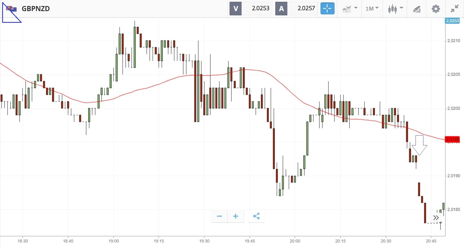Click the GBPNZD instrument name
This screenshot has width=464, height=247.
pos(36,9)
